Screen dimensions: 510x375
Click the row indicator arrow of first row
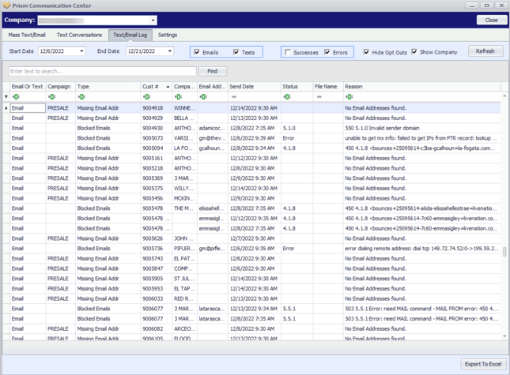tap(6, 108)
